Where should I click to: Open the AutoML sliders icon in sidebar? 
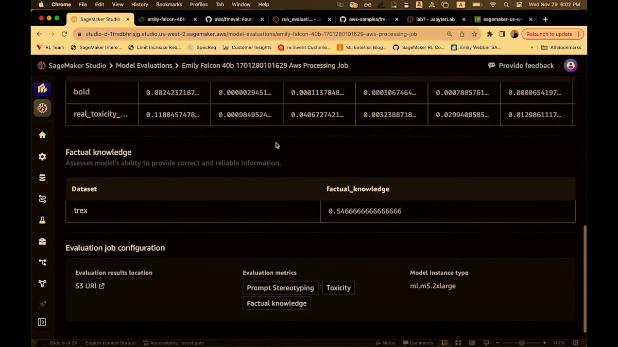42,199
